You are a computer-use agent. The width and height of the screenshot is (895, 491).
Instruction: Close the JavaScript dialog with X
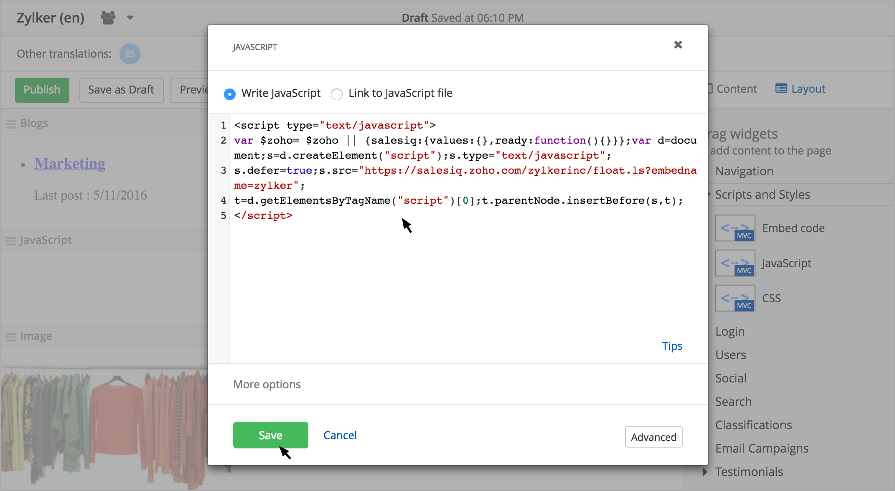pyautogui.click(x=678, y=45)
